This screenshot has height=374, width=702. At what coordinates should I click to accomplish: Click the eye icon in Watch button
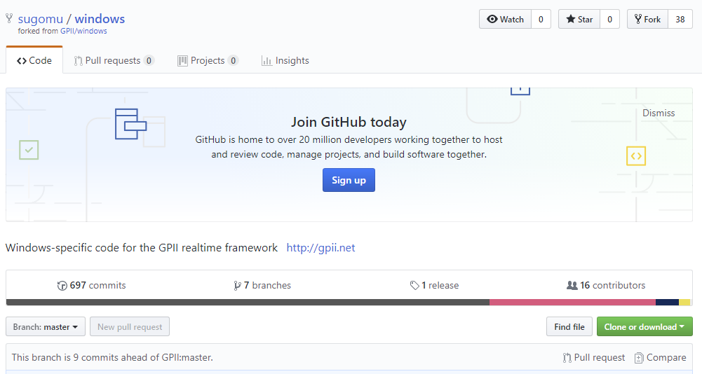coord(492,19)
